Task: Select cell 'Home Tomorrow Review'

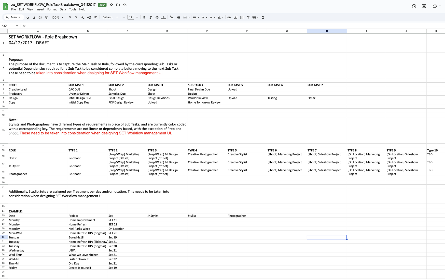Action: pos(207,102)
